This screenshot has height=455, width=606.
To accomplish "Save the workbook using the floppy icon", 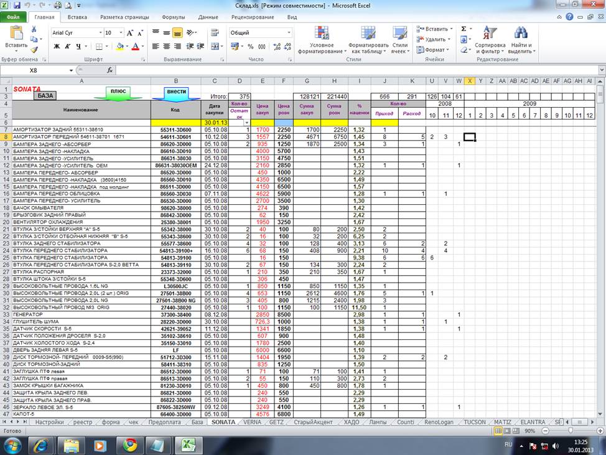I will [x=17, y=6].
